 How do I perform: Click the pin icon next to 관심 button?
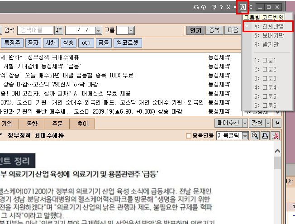(277, 123)
